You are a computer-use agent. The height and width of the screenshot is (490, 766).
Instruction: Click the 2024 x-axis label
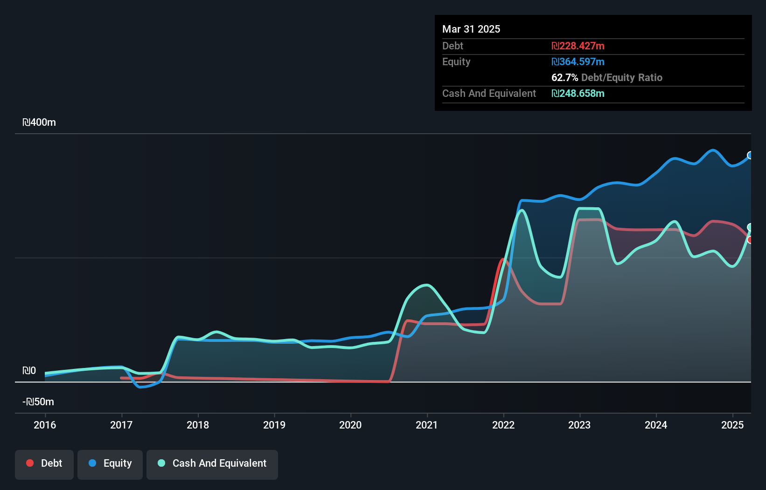(x=656, y=425)
